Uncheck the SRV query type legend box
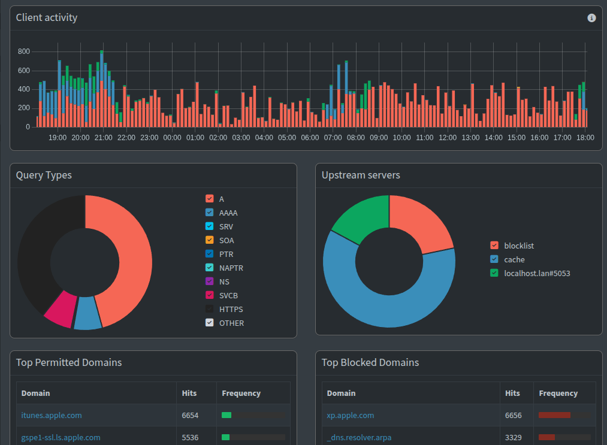Image resolution: width=607 pixels, height=445 pixels. point(210,226)
